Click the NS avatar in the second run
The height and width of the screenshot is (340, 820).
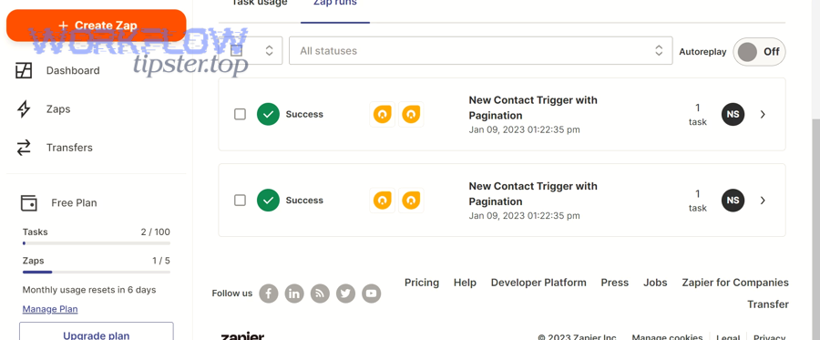tap(733, 200)
